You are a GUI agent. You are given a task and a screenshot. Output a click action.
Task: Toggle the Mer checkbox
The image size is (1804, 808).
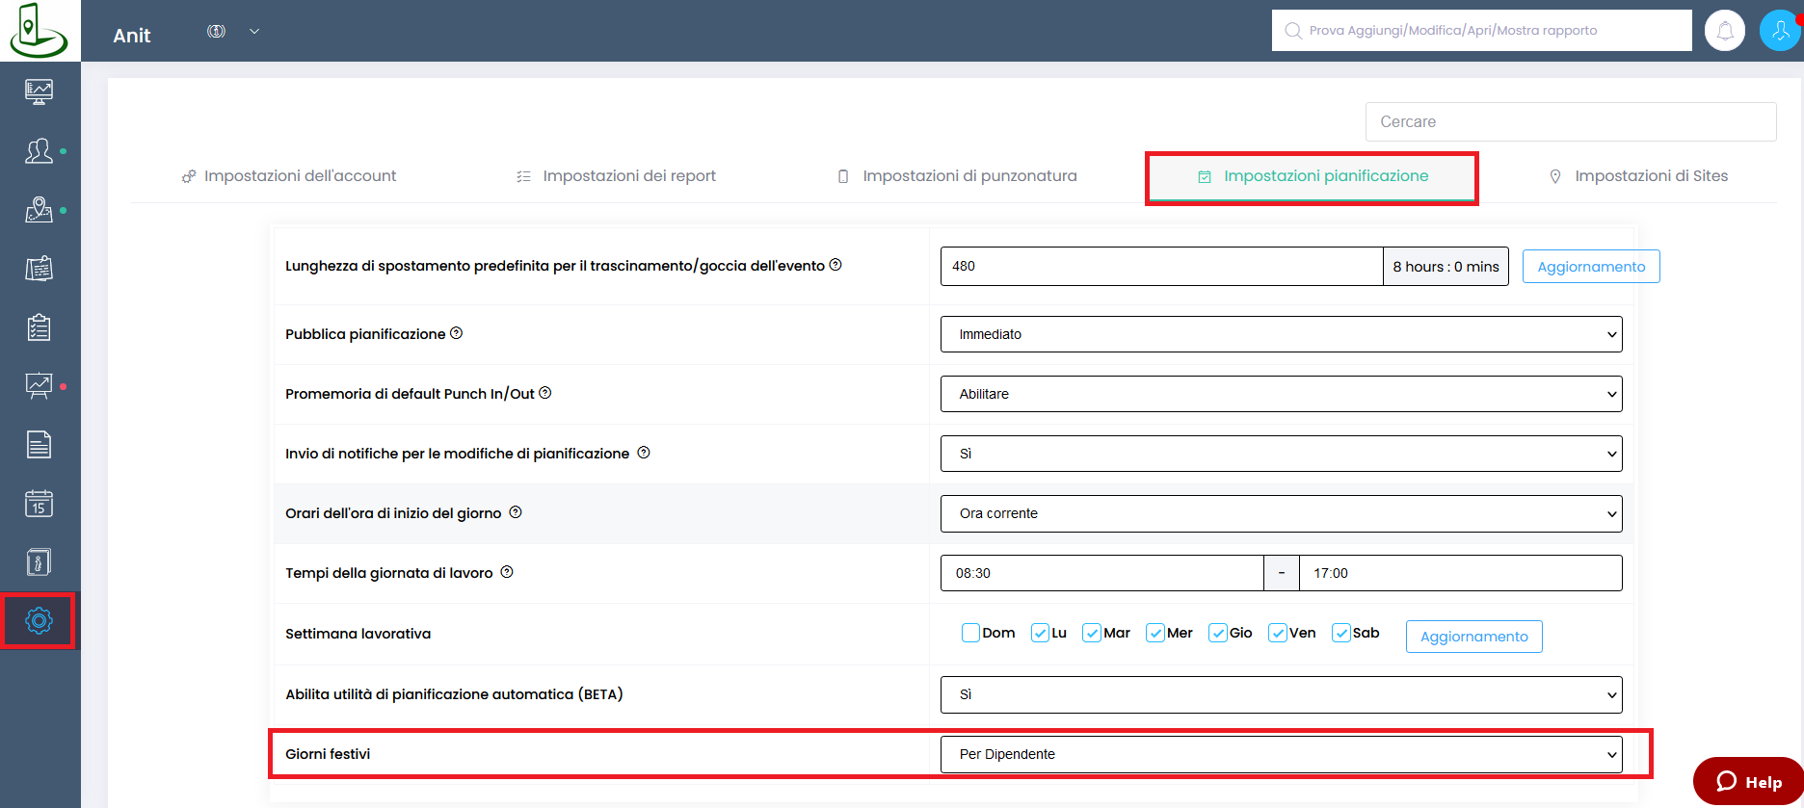[1155, 633]
